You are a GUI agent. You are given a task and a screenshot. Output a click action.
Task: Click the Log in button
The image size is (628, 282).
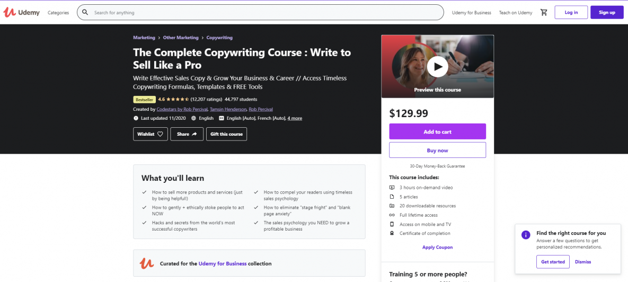point(571,12)
